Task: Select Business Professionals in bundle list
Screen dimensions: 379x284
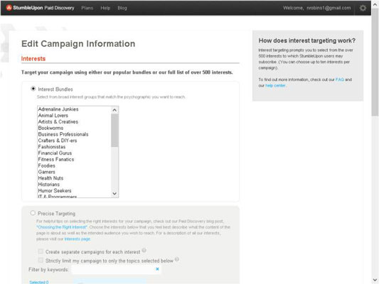Action: coord(63,134)
